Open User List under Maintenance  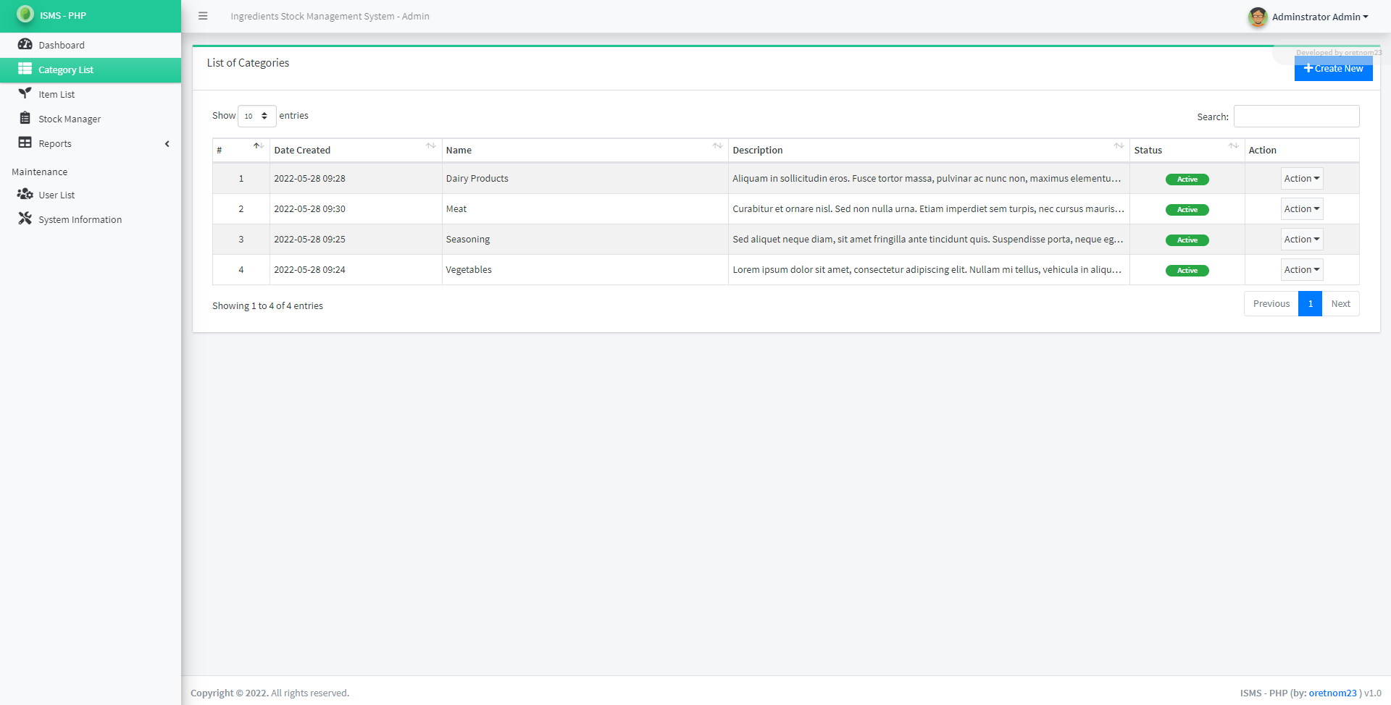(x=91, y=195)
